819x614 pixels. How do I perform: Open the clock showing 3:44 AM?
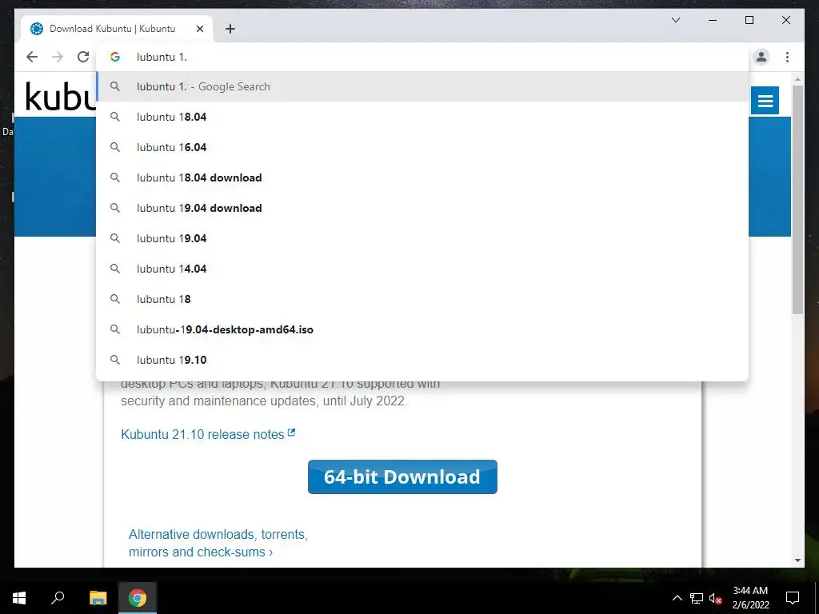click(x=750, y=598)
